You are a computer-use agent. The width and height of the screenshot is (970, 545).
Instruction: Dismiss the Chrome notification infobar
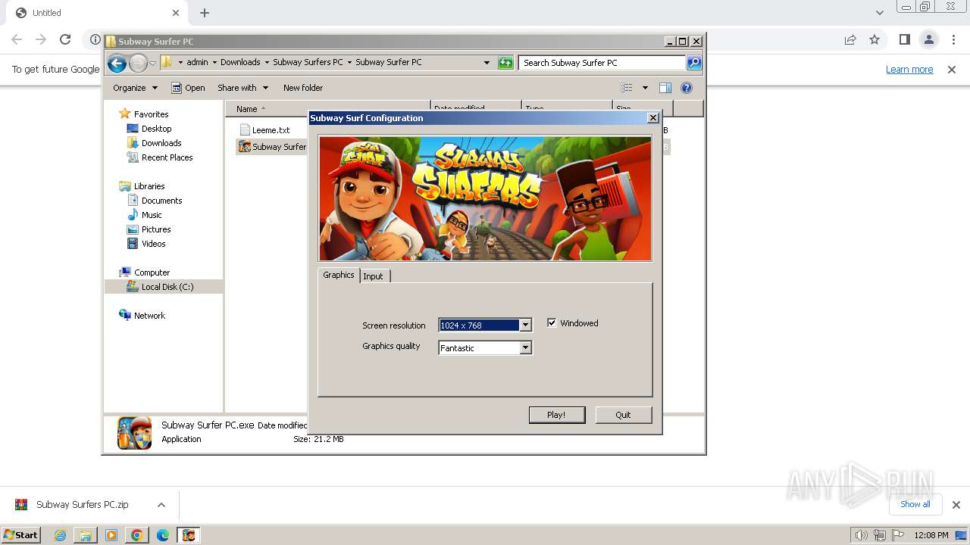[952, 70]
